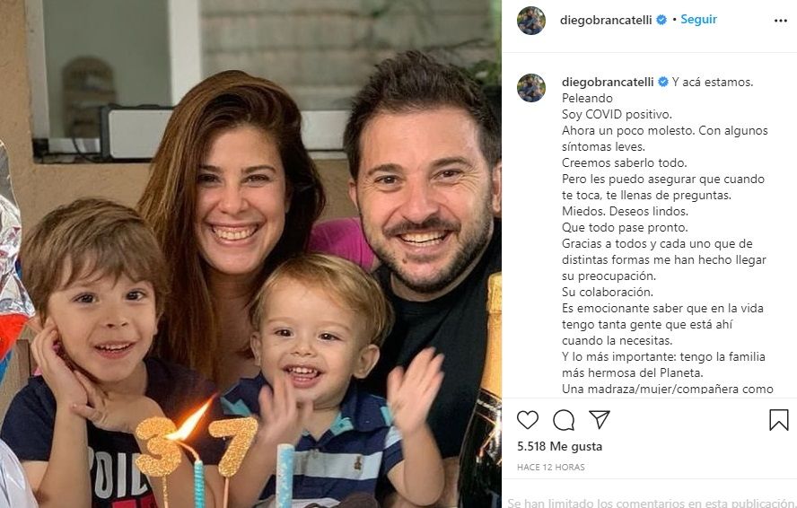The height and width of the screenshot is (508, 797).
Task: Click the HACE 12 HORAS timestamp
Action: 550,467
